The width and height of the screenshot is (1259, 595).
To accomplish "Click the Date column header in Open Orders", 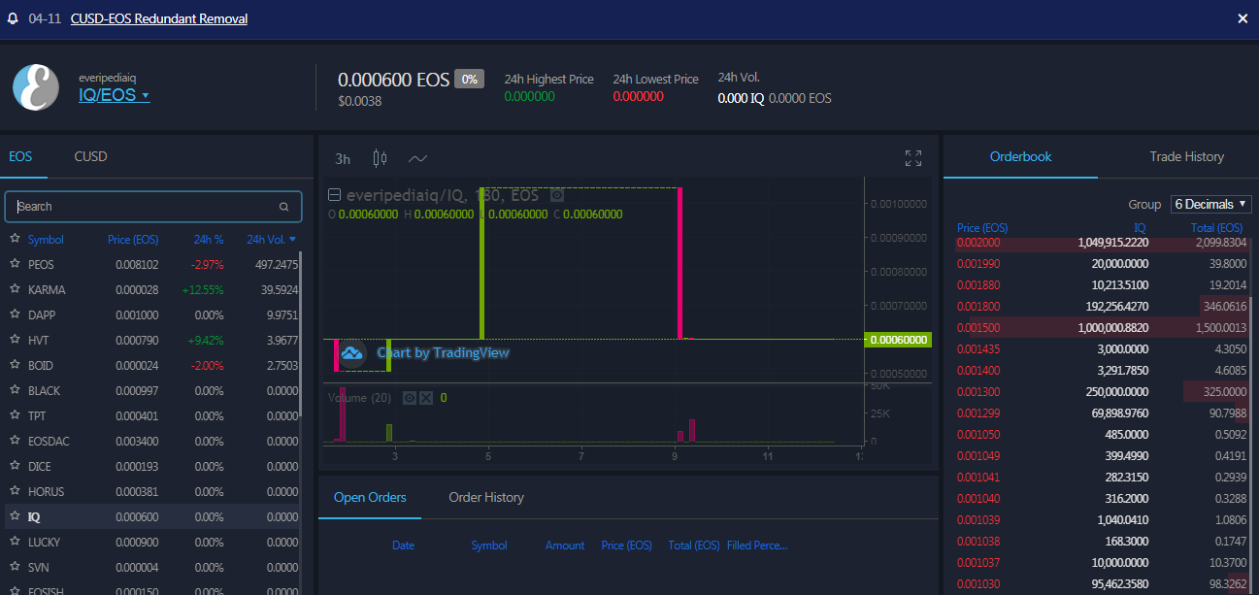I will tap(403, 545).
